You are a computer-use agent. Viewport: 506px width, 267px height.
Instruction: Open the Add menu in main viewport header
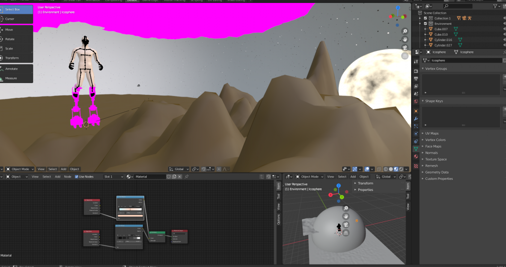pos(63,169)
